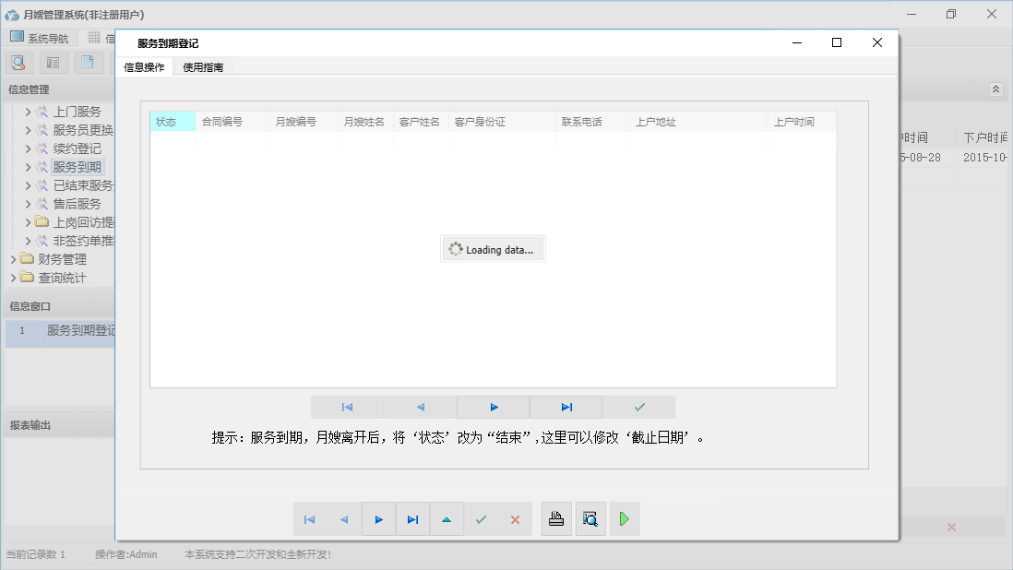The width and height of the screenshot is (1013, 570).
Task: Jump to last record in the grid navigator under the table
Action: 566,407
